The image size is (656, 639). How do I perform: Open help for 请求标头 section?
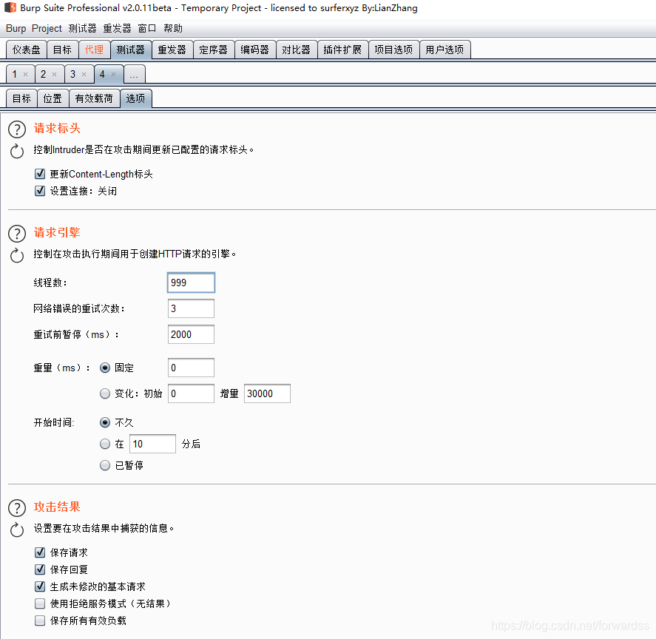pos(17,129)
